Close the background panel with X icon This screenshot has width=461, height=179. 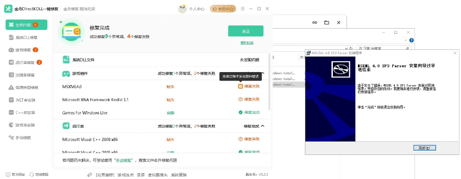point(339,22)
